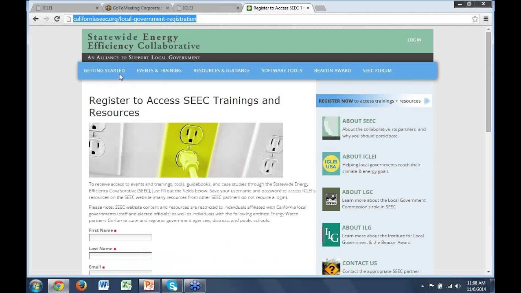This screenshot has height=293, width=521.
Task: Show hidden tray icons arrow
Action: click(422, 286)
